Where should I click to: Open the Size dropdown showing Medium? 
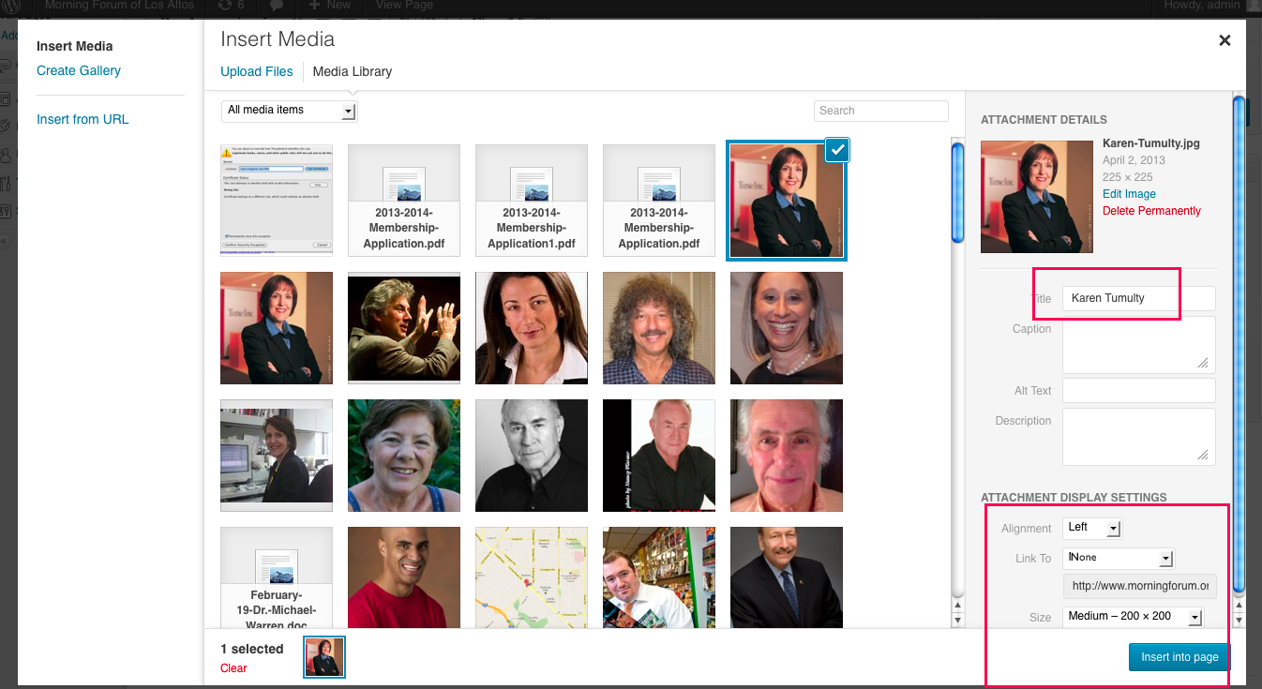click(1134, 617)
